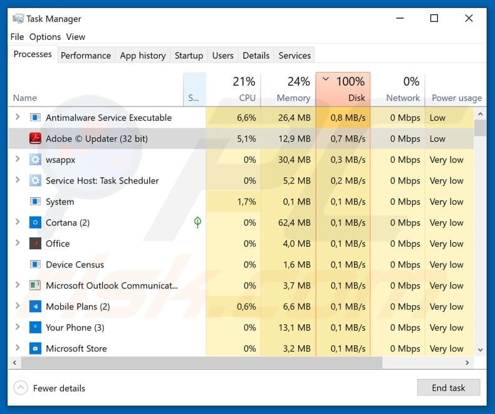The width and height of the screenshot is (495, 414).
Task: Click the System process icon
Action: (x=35, y=202)
